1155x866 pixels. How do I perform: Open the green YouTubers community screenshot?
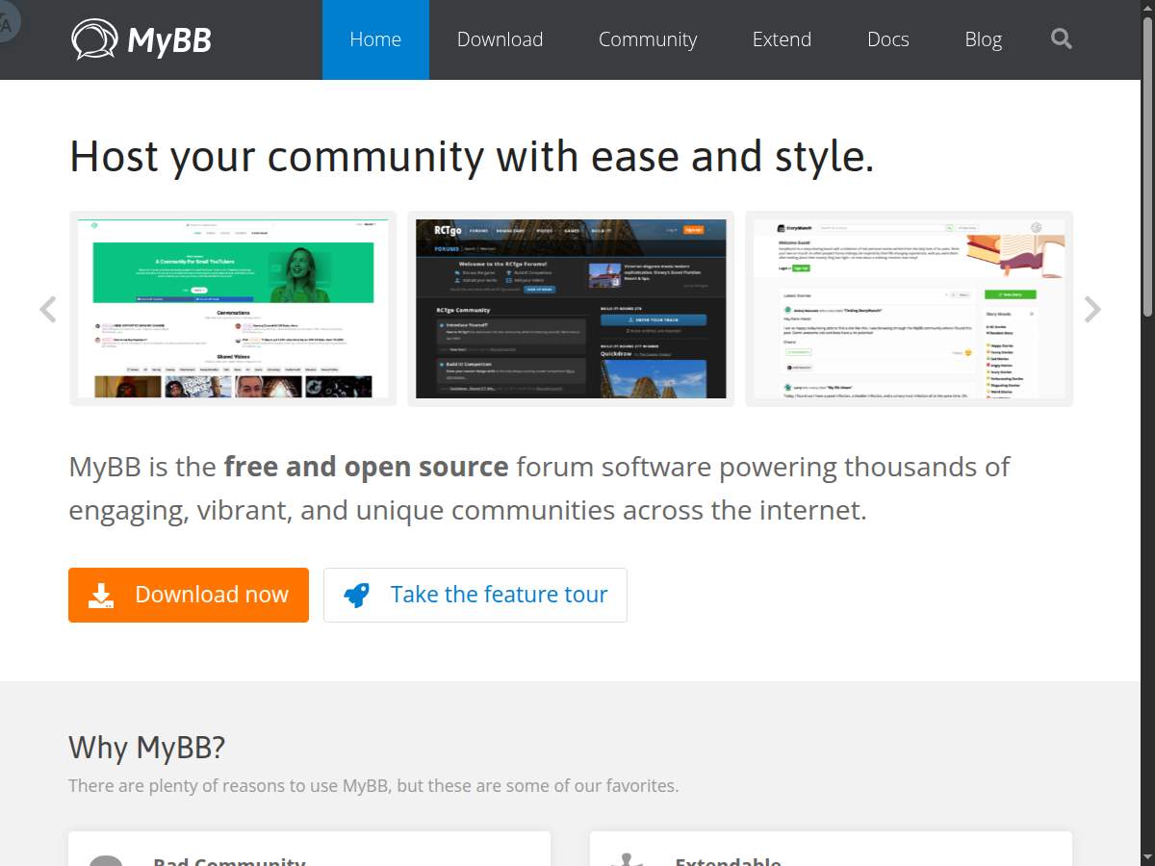coord(233,309)
